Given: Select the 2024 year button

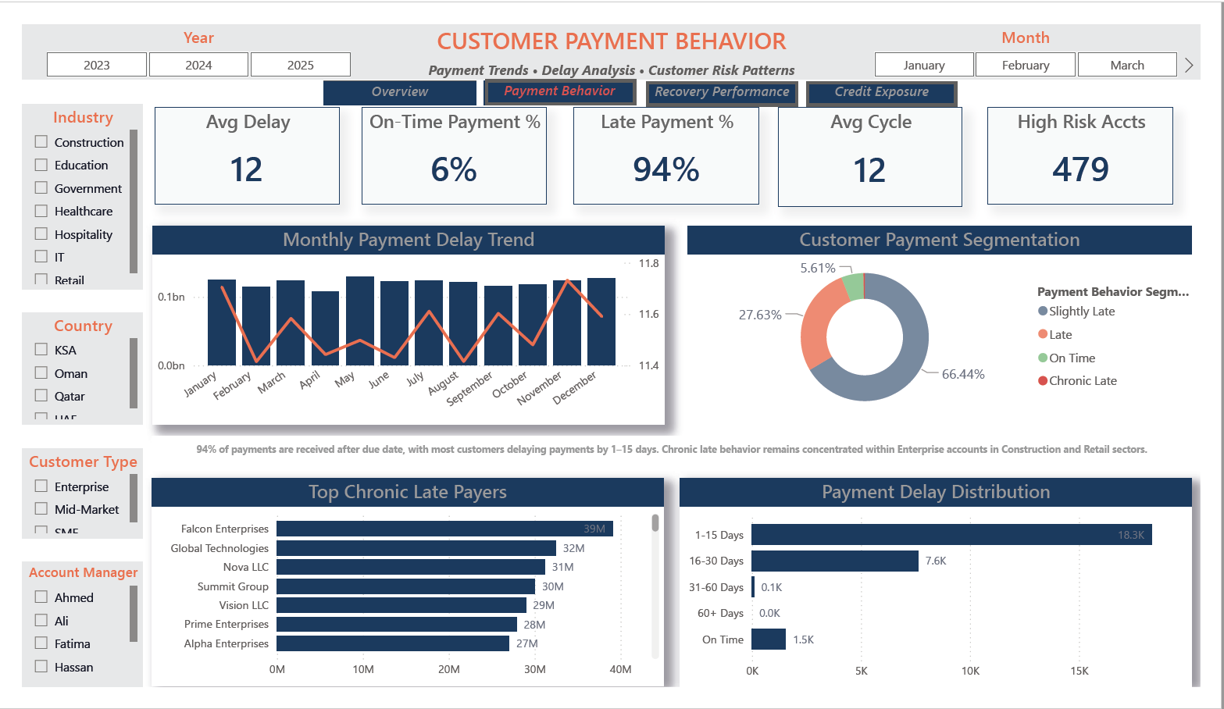Looking at the screenshot, I should pos(198,65).
